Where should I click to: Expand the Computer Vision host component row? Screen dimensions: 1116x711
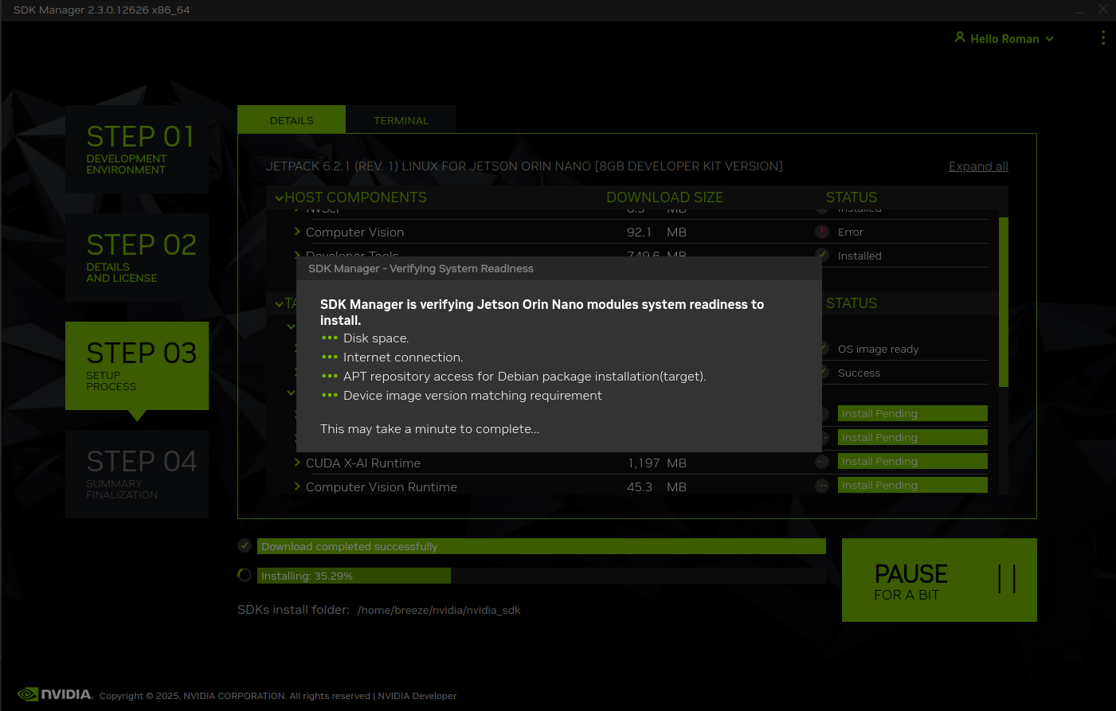tap(297, 232)
